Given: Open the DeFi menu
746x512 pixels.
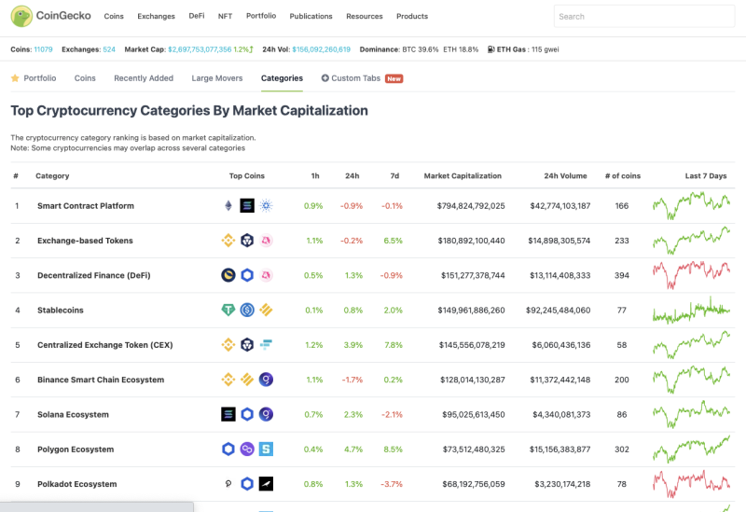Looking at the screenshot, I should pyautogui.click(x=197, y=16).
